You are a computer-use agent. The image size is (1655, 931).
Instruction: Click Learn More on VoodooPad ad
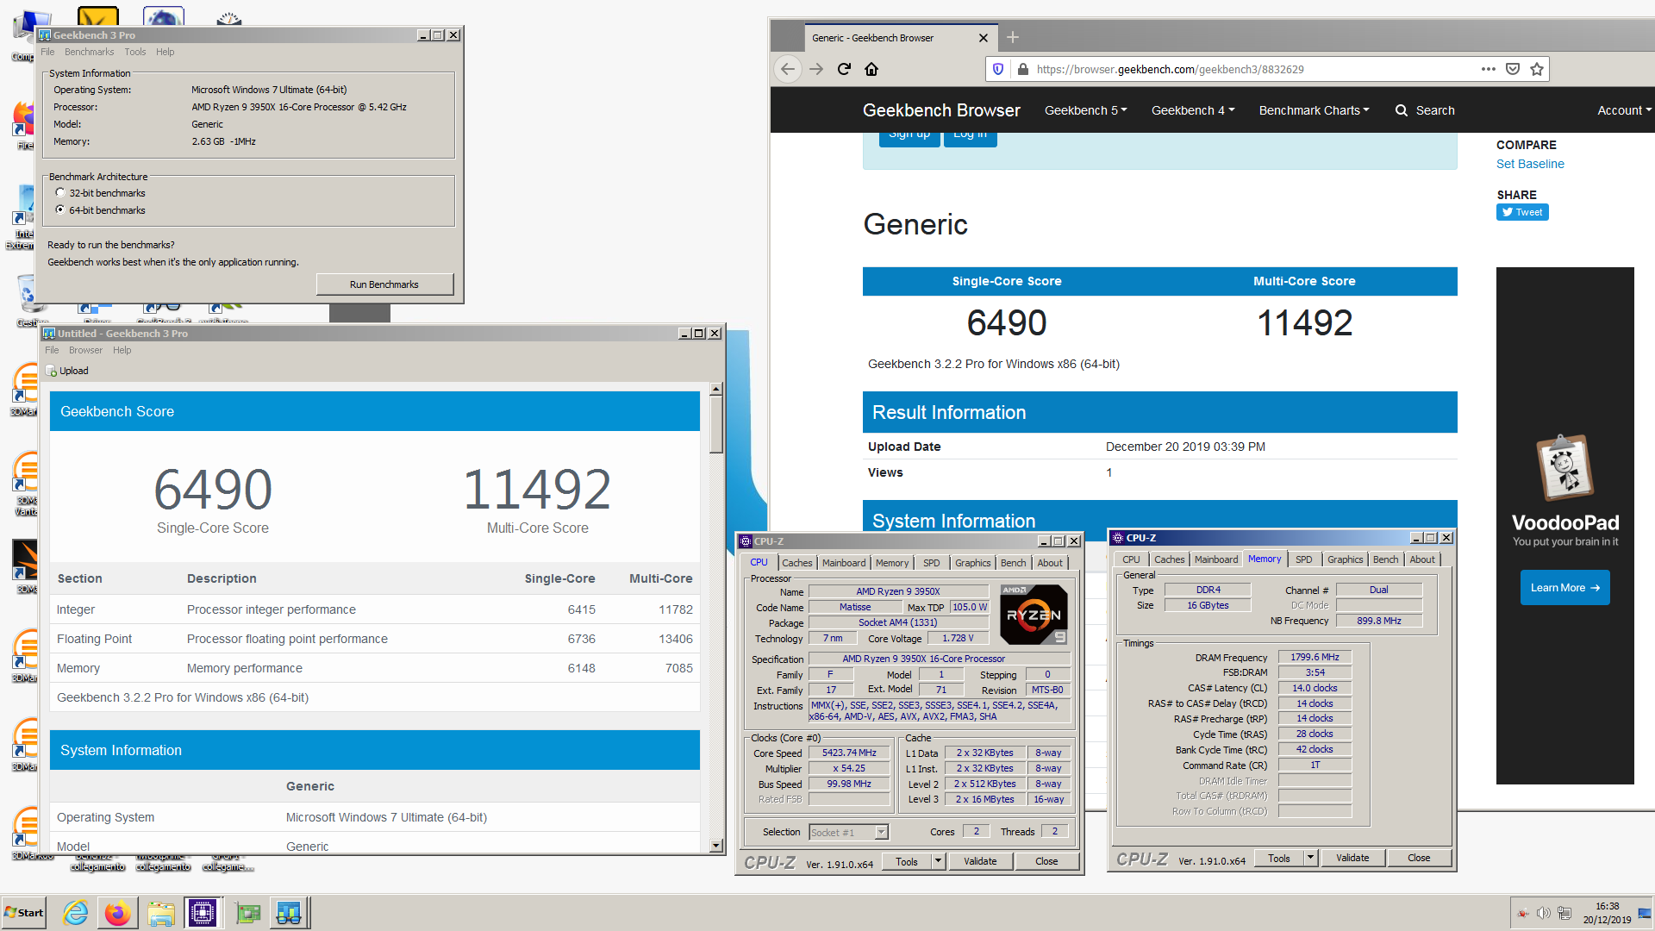1564,588
